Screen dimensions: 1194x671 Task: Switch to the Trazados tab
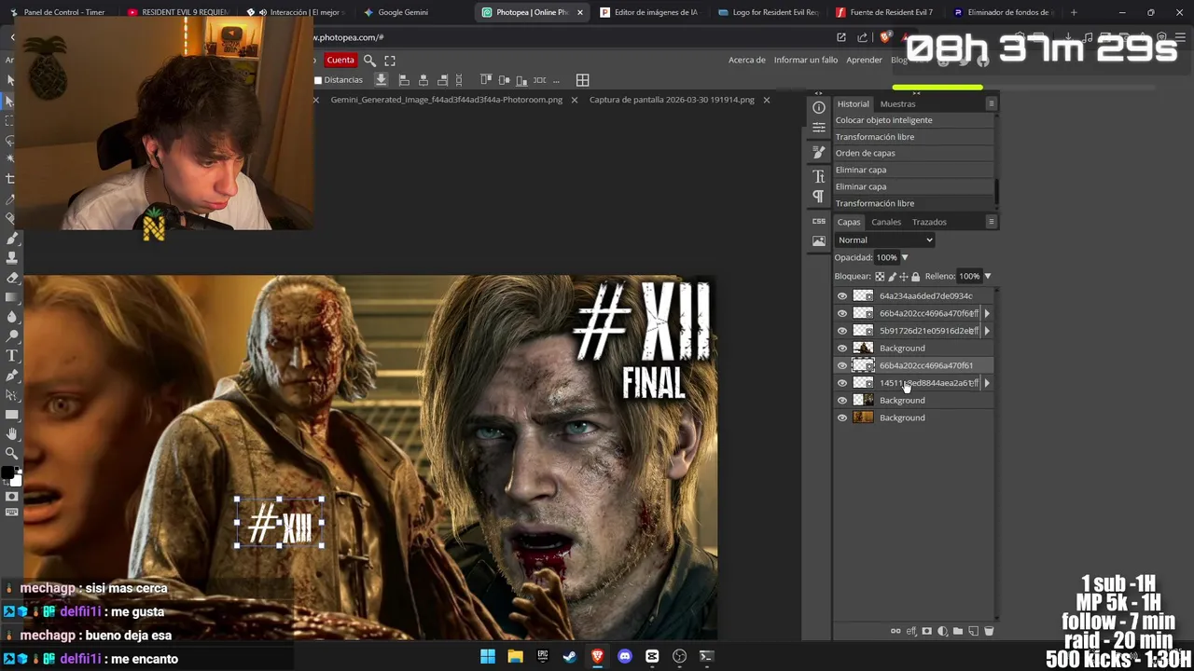pos(929,222)
